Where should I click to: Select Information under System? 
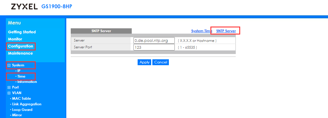[27, 82]
